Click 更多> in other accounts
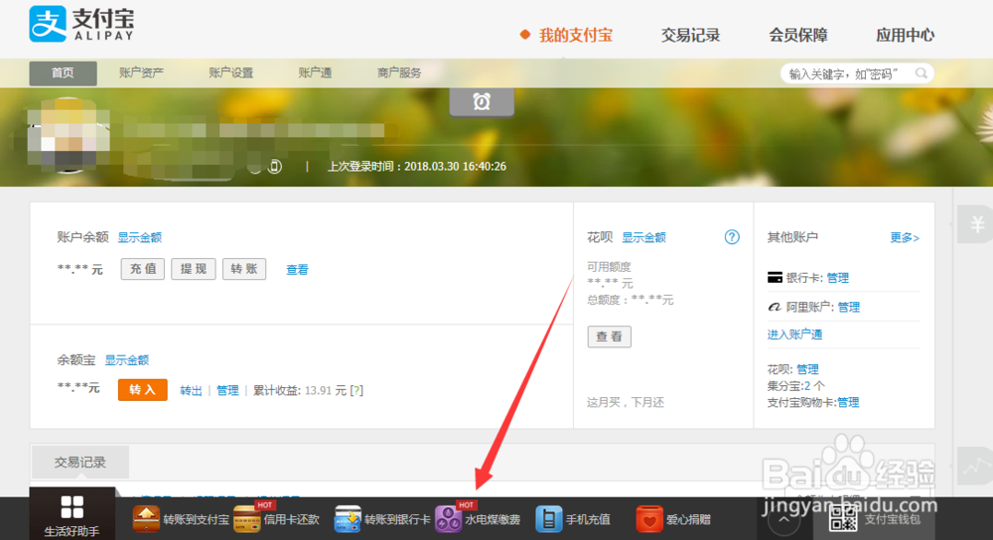 [x=905, y=237]
